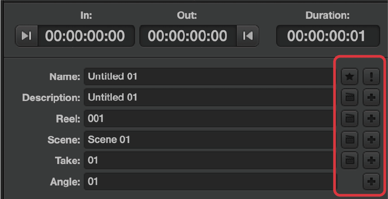
Task: Click the clapperboard icon beside Scene
Action: [349, 140]
